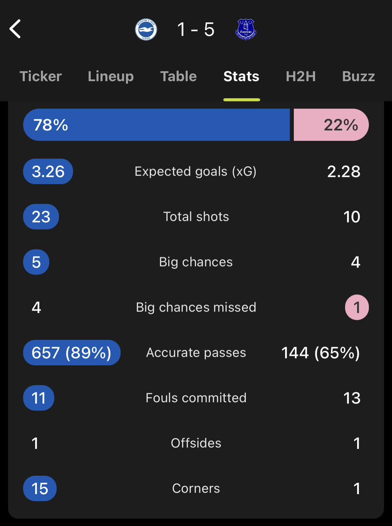
Task: Switch to the Lineup tab
Action: pyautogui.click(x=111, y=76)
